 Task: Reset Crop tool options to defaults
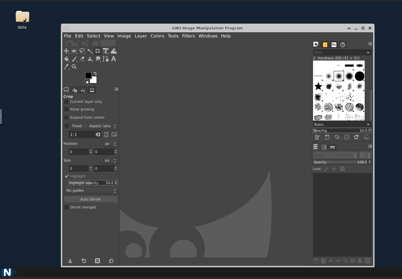point(111,261)
